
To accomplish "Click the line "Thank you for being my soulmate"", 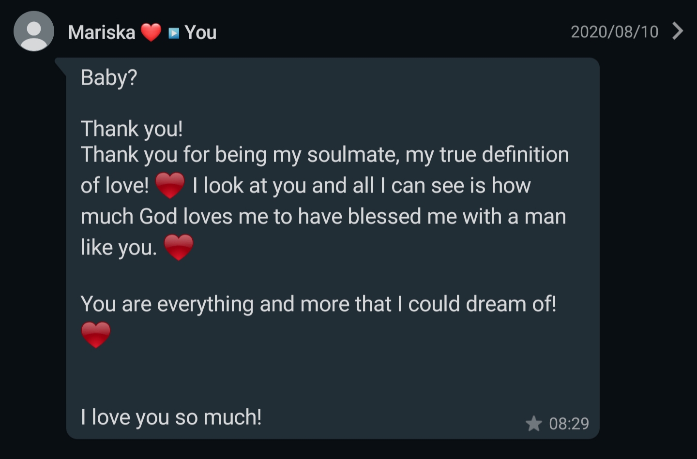I will pos(324,155).
